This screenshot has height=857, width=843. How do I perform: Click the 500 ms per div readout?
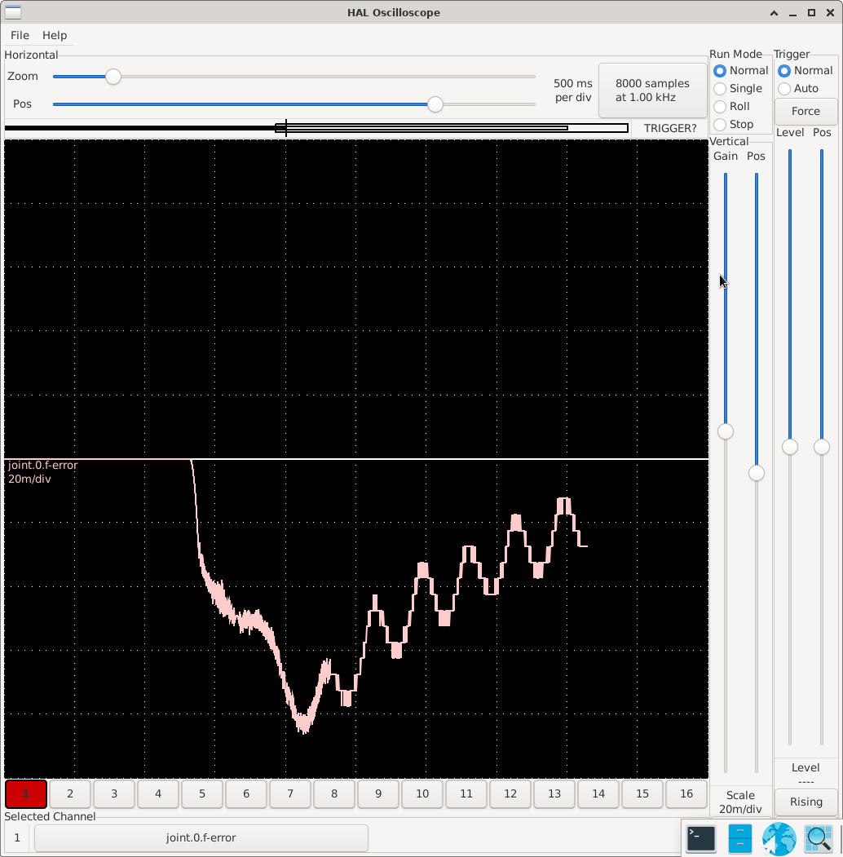pos(572,91)
